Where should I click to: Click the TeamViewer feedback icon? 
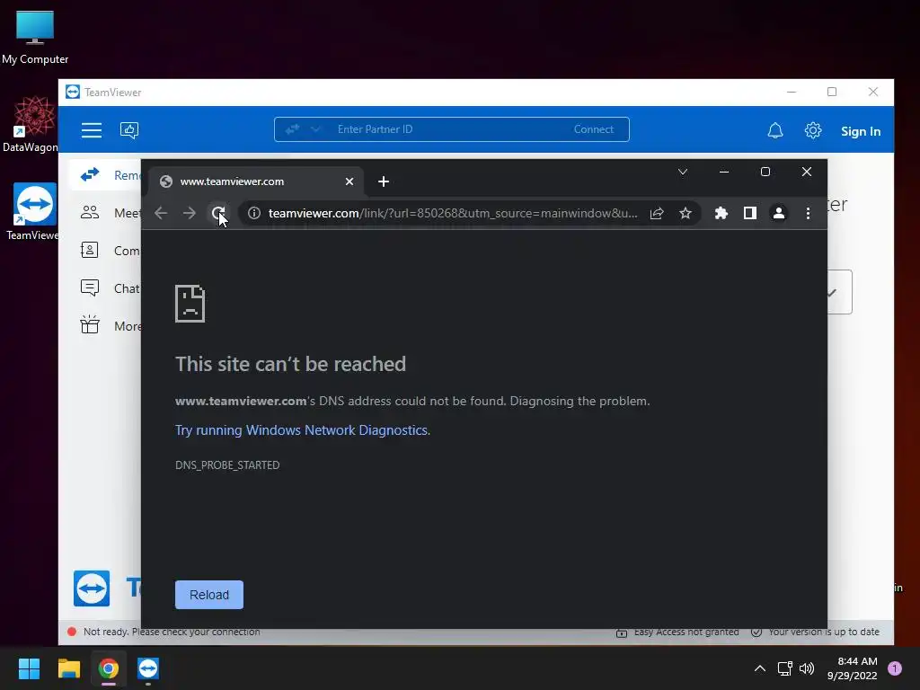129,129
